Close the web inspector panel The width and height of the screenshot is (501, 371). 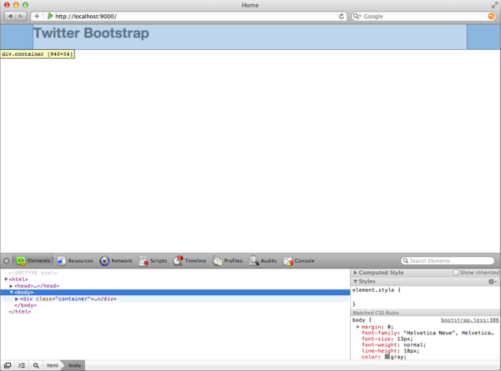pyautogui.click(x=7, y=261)
